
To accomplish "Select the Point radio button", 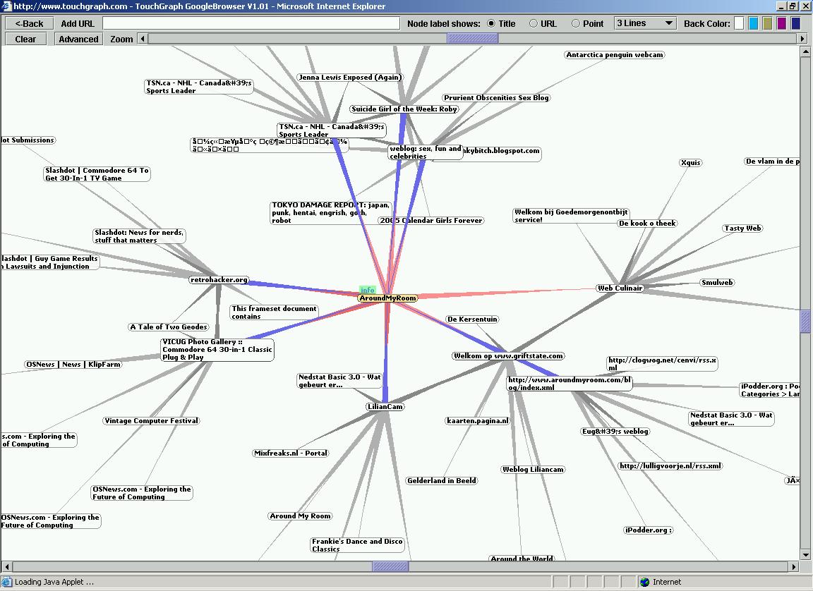I will [x=576, y=23].
